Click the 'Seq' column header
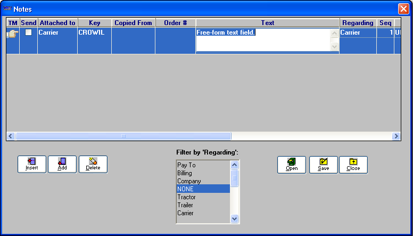This screenshot has width=413, height=236. [x=385, y=23]
